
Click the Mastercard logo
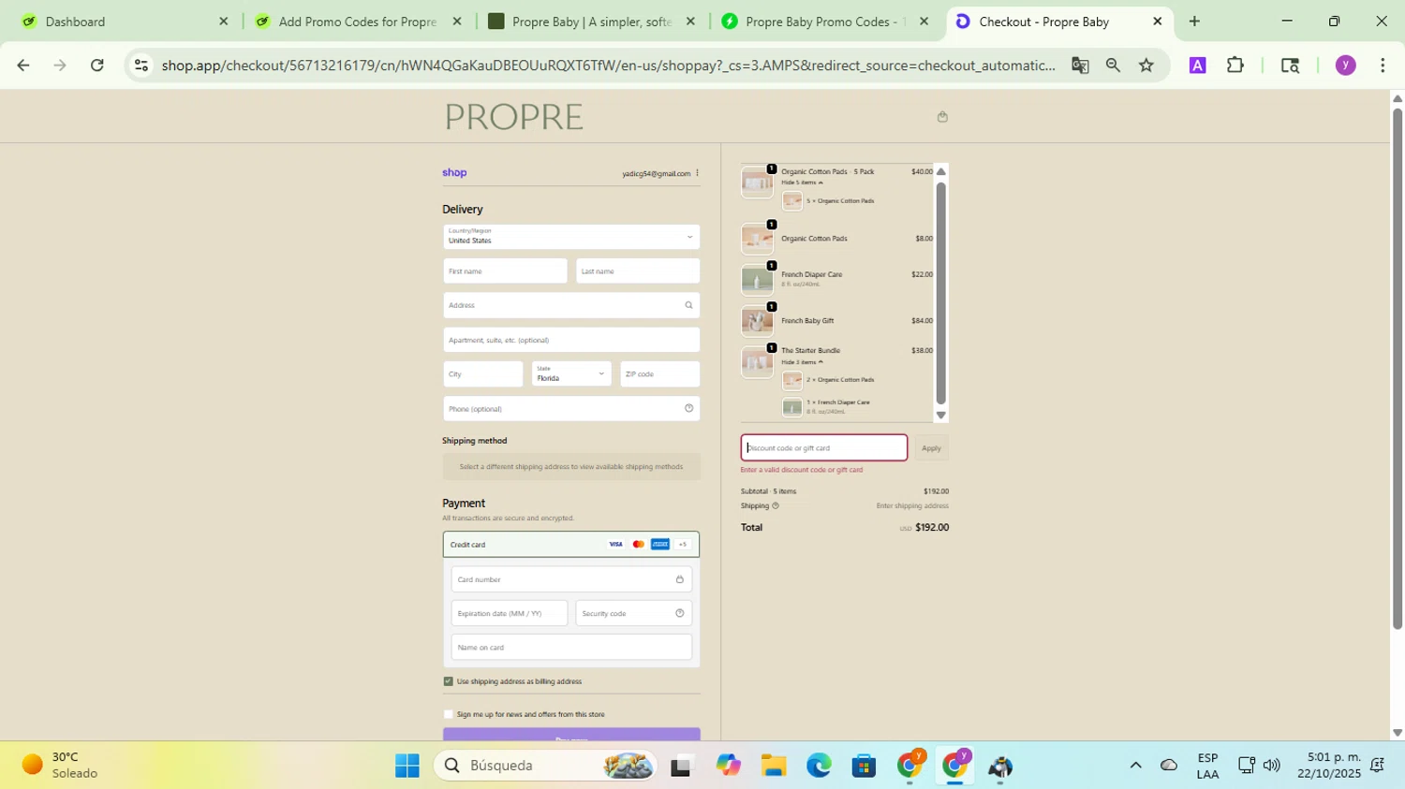pyautogui.click(x=638, y=545)
